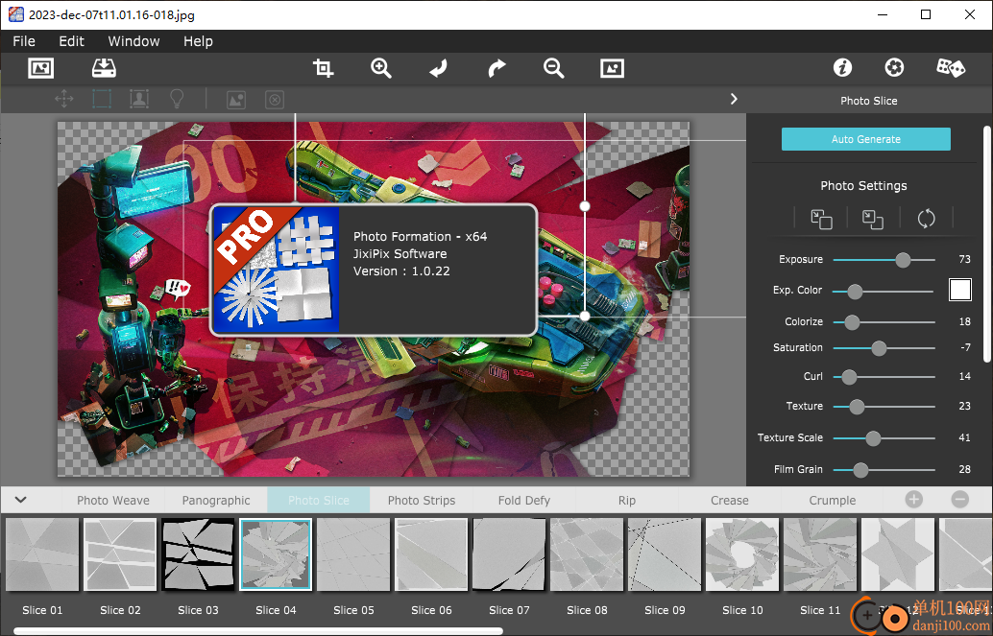Screen dimensions: 993x636
Task: Select the move arrows tool
Action: click(64, 99)
